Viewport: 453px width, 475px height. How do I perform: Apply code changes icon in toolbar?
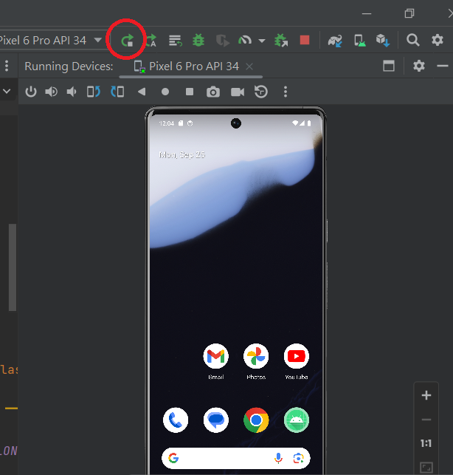tap(175, 40)
